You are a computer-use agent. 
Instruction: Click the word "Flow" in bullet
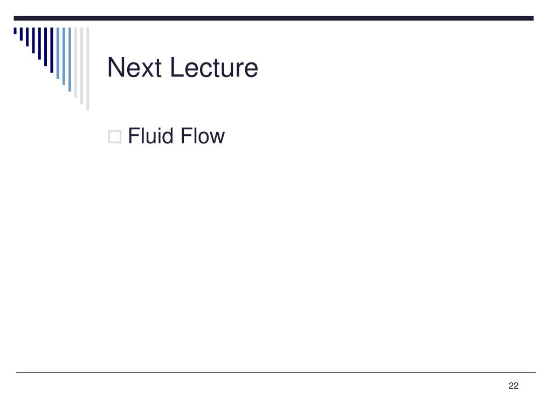pyautogui.click(x=203, y=135)
